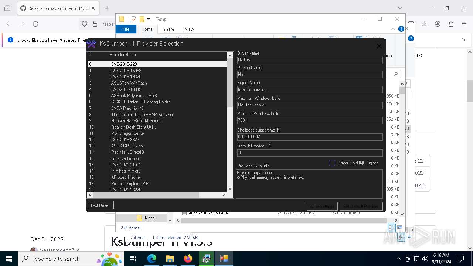Viewport: 473px width, 266px height.
Task: Open the network tray icon
Action: [416, 259]
